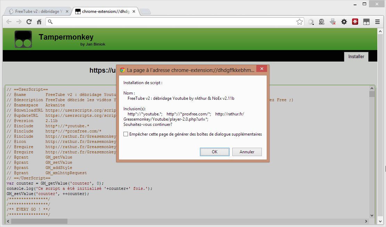Click the browser Back arrow
Screen dimensions: 386x227
point(9,22)
